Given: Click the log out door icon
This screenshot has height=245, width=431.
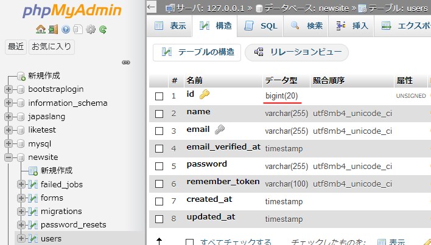Looking at the screenshot, I should (53, 29).
